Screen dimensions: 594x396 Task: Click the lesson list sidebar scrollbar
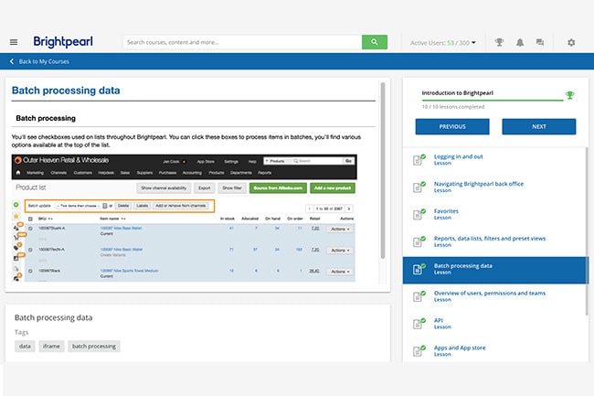pyautogui.click(x=587, y=231)
